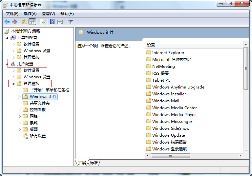Screen dimensions: 252x176
Task: Click folder icon next to NetMeeting
Action: [x=149, y=66]
